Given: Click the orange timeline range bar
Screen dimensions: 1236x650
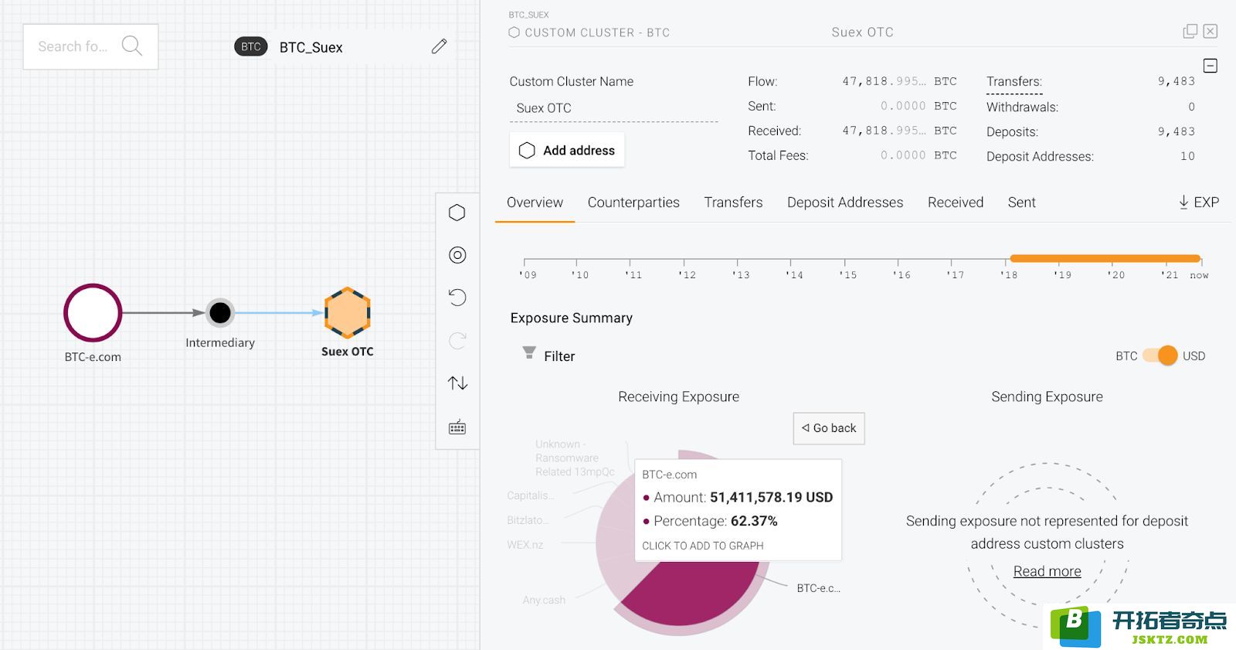Looking at the screenshot, I should (x=1105, y=258).
